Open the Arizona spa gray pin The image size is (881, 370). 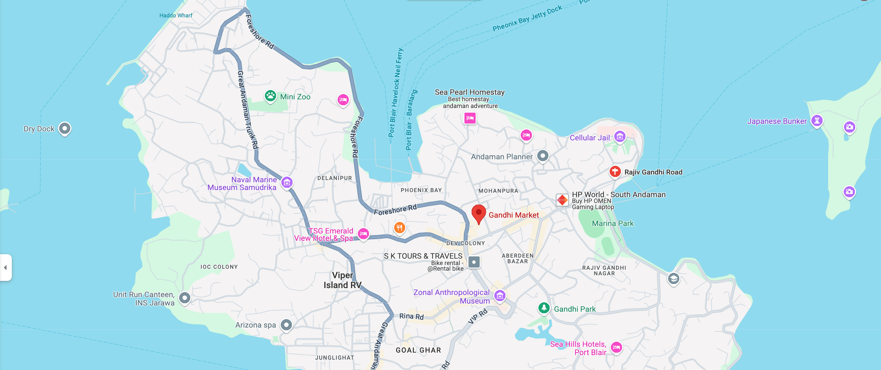[286, 325]
